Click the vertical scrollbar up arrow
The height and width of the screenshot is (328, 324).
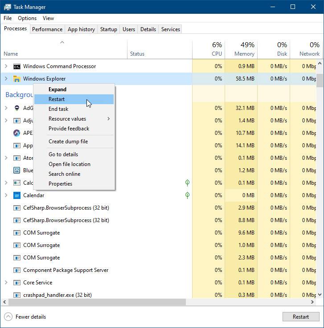(320, 63)
